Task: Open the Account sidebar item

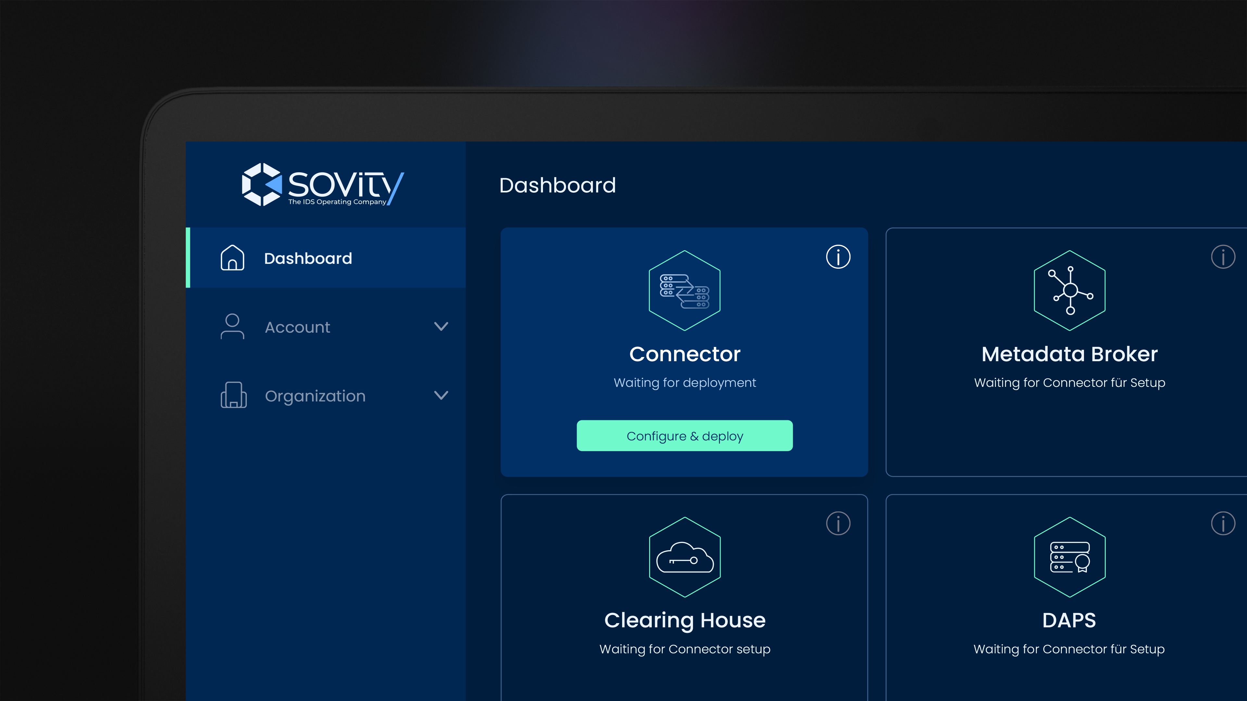Action: click(x=297, y=327)
